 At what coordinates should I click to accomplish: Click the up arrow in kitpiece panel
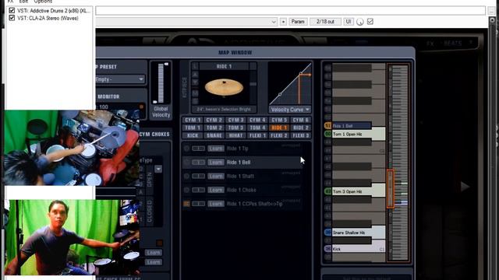195,75
